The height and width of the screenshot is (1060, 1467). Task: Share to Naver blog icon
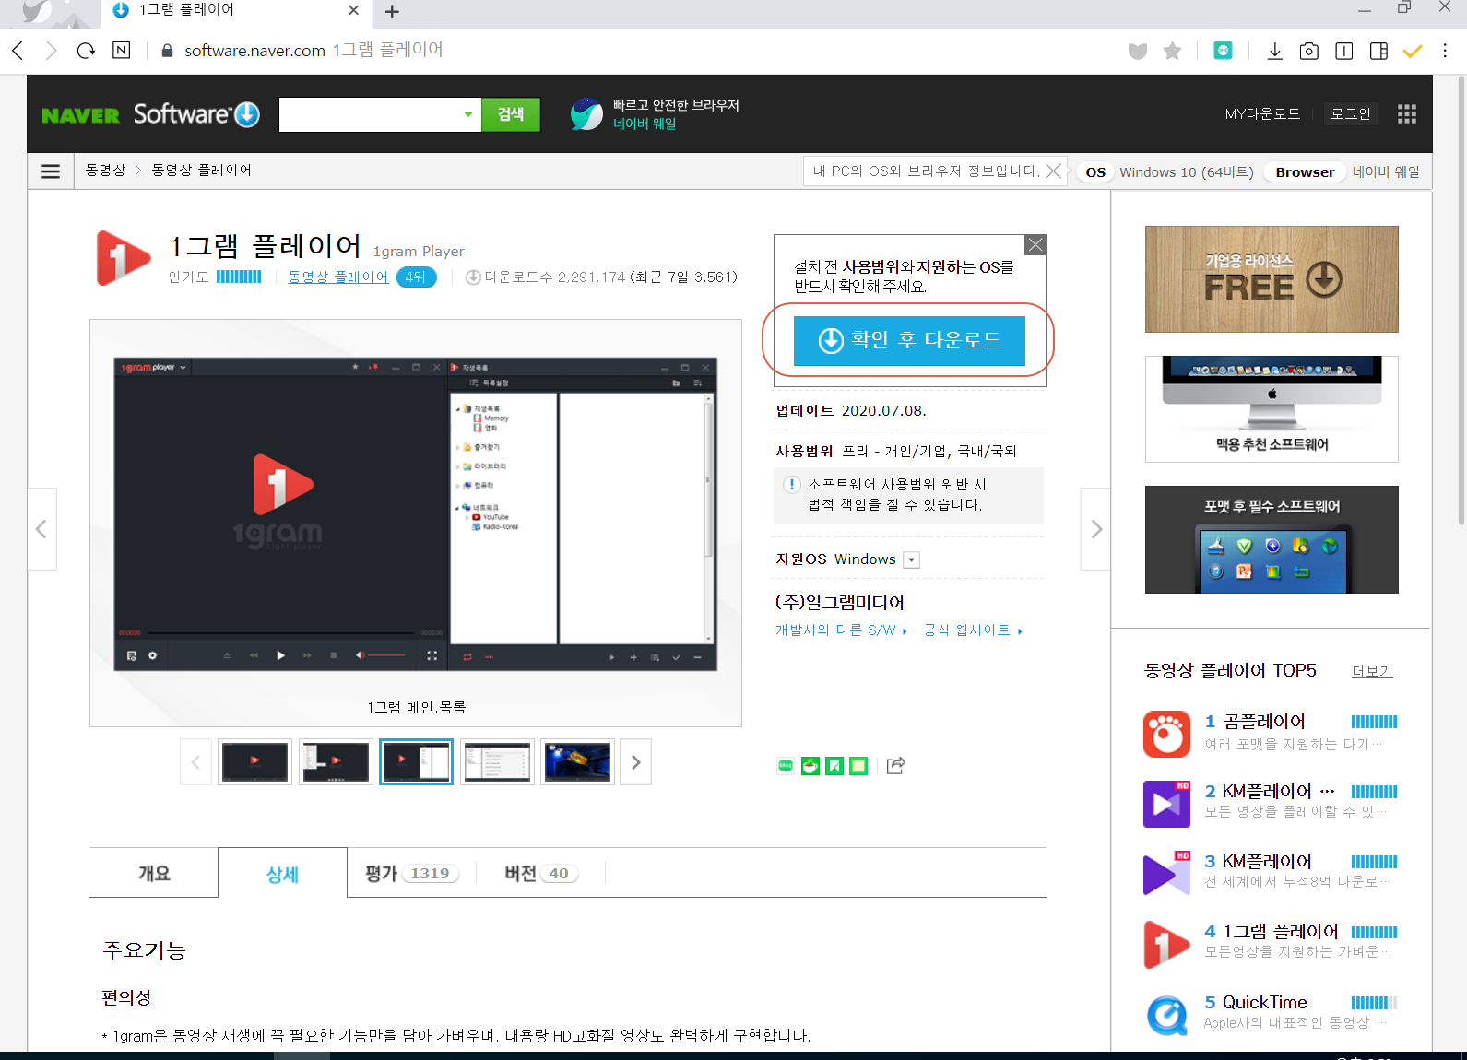click(x=786, y=765)
